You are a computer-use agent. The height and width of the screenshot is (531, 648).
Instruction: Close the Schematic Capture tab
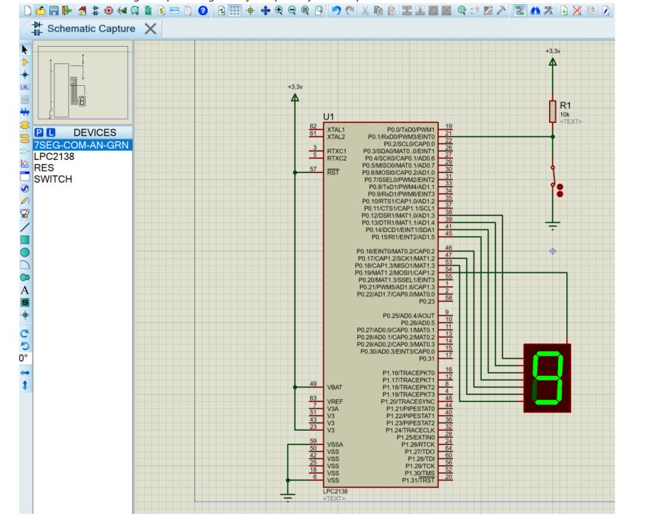pyautogui.click(x=150, y=28)
